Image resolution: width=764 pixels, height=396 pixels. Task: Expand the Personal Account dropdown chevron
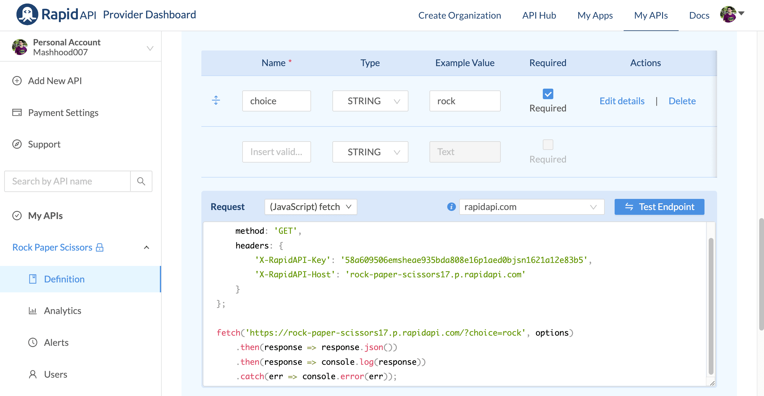(x=150, y=48)
